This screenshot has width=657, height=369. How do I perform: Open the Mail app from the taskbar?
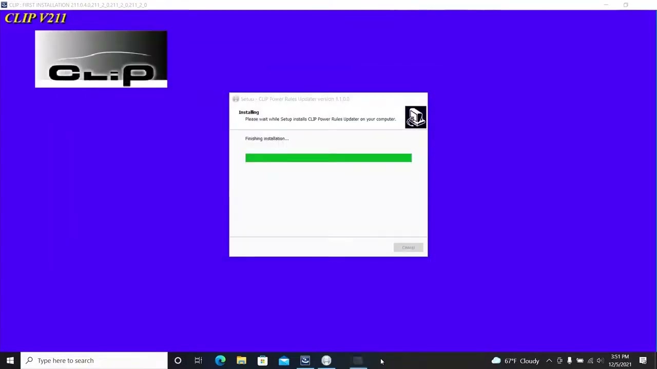point(284,360)
